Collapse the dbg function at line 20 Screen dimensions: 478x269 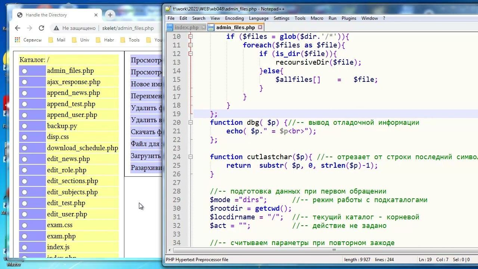(x=190, y=123)
